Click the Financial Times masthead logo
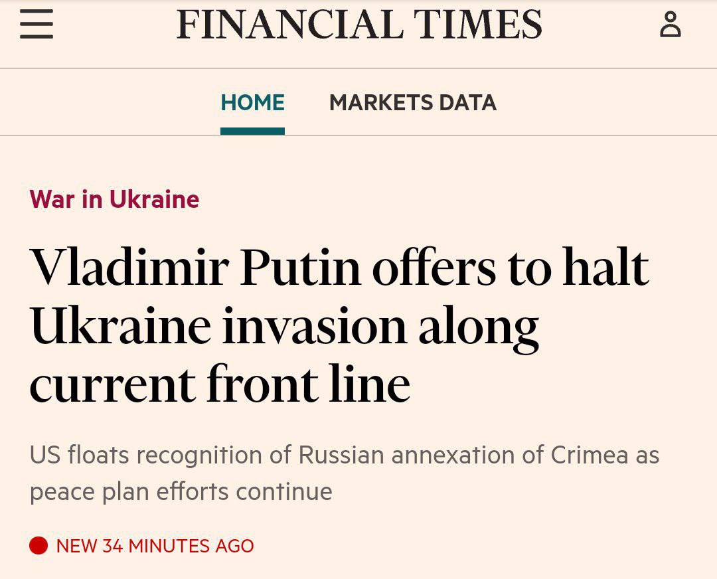This screenshot has width=717, height=579. 359,25
